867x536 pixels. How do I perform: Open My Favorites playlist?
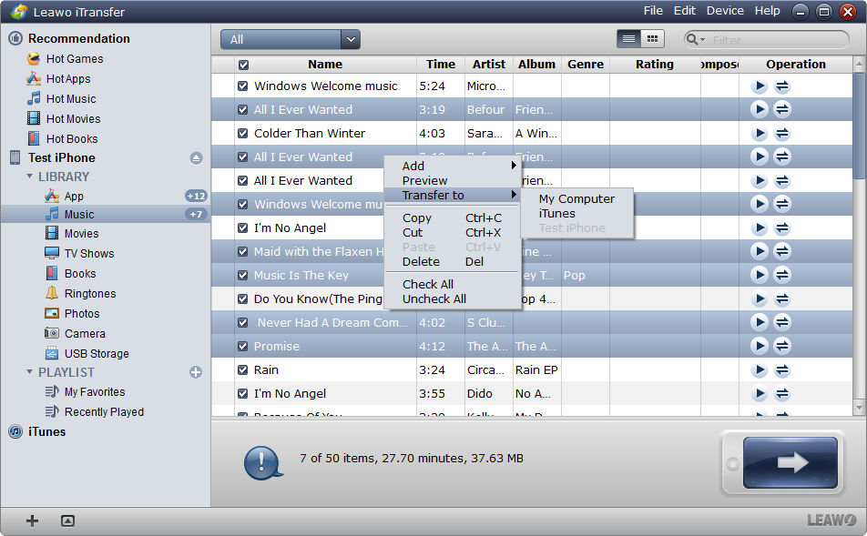click(95, 392)
